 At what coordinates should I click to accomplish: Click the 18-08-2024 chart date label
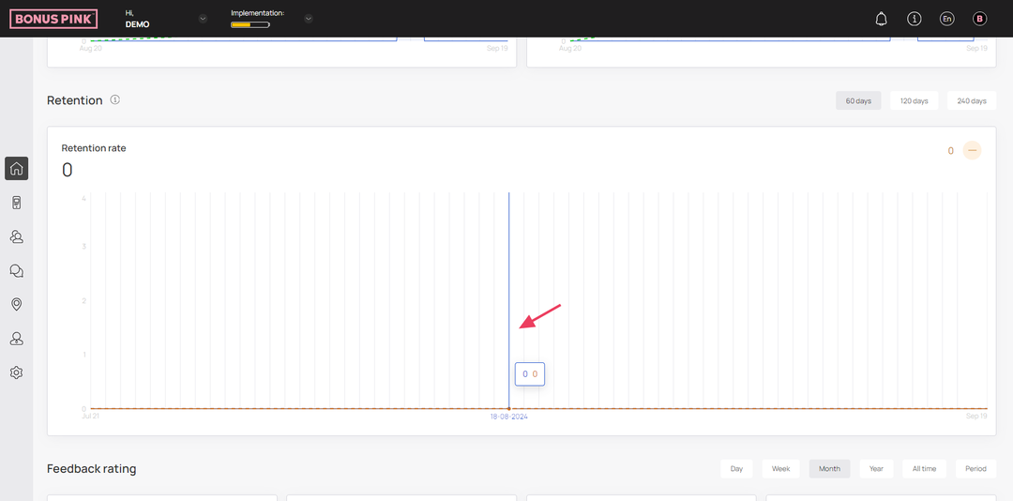pyautogui.click(x=509, y=417)
